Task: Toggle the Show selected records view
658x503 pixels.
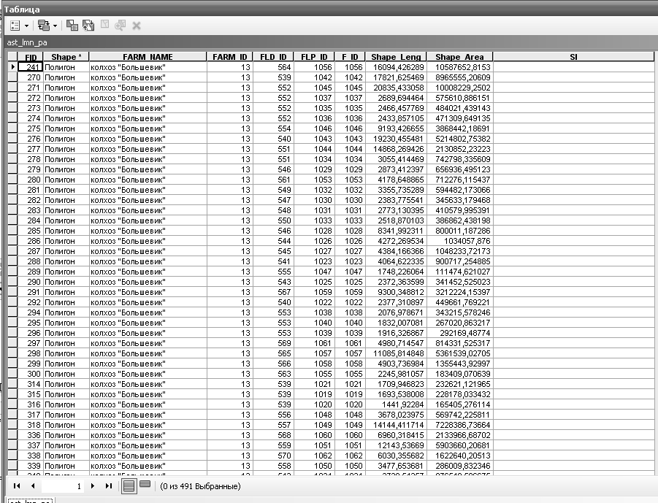Action: pyautogui.click(x=145, y=485)
